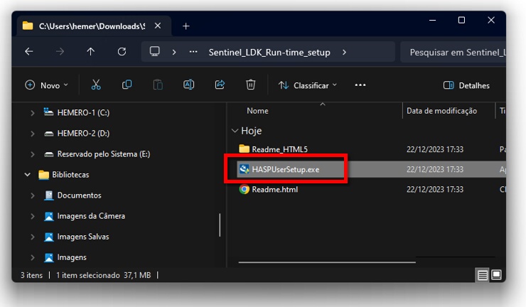Go up one folder level
This screenshot has height=307, width=526.
[90, 52]
